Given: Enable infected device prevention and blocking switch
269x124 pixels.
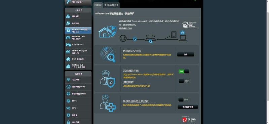Looking at the screenshot, I should 184,100.
